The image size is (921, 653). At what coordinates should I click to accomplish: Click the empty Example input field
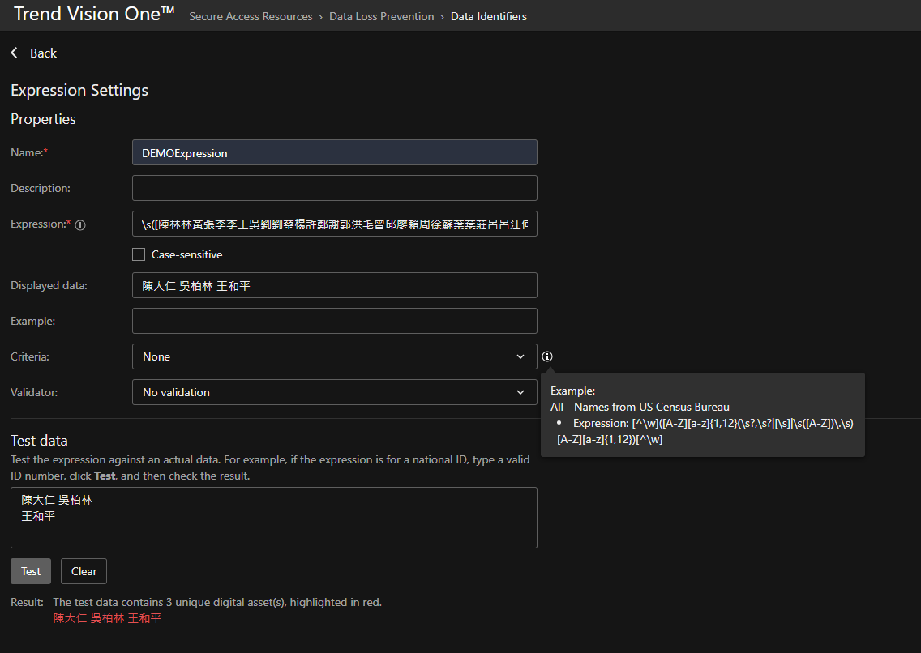tap(334, 321)
